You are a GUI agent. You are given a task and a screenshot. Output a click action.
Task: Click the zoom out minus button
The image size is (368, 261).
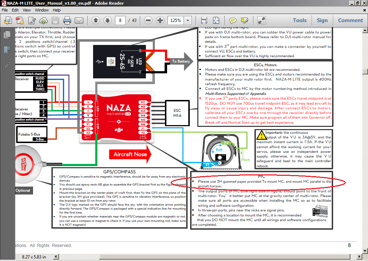click(x=148, y=20)
